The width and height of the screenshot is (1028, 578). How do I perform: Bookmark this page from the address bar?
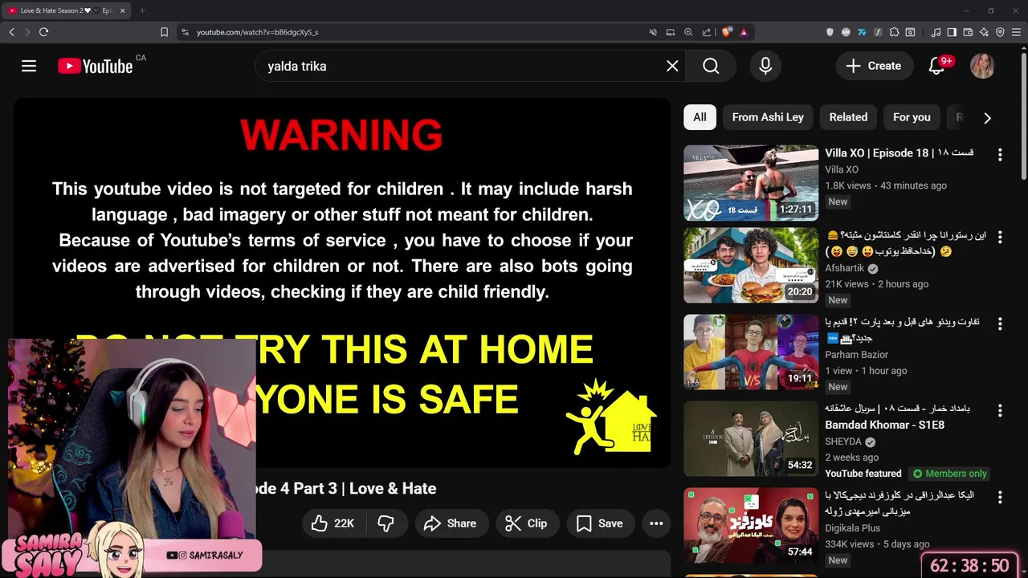pyautogui.click(x=164, y=32)
